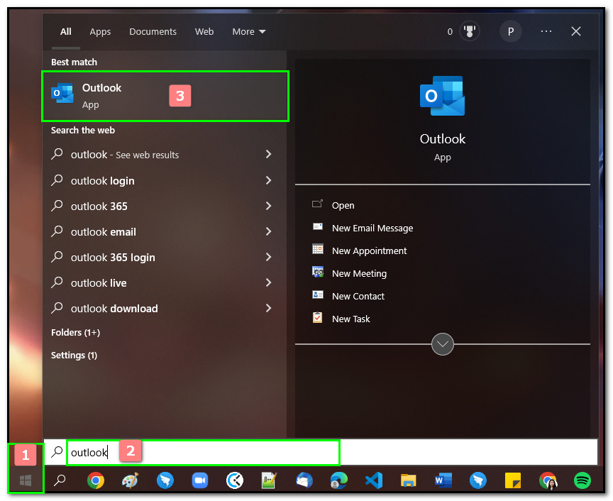Launch Microsoft Word from the taskbar

coord(443,480)
